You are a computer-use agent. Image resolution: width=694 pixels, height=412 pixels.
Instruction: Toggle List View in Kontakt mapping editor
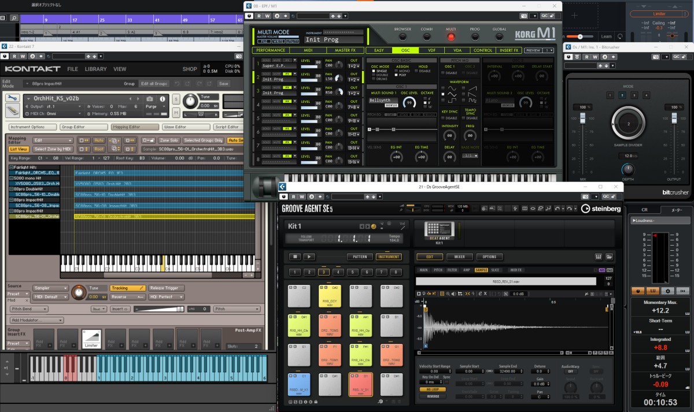(18, 149)
